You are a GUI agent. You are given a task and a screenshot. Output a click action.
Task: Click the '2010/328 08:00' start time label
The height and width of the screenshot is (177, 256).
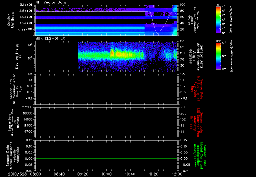tap(24, 174)
